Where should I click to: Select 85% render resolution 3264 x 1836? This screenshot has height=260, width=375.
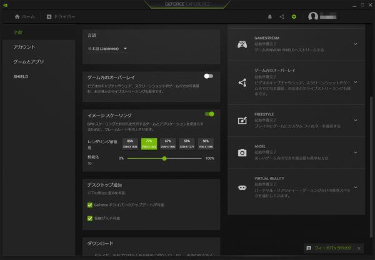(x=130, y=144)
